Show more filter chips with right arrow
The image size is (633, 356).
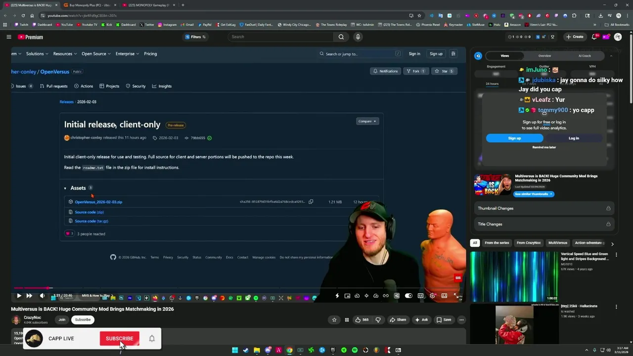(612, 244)
